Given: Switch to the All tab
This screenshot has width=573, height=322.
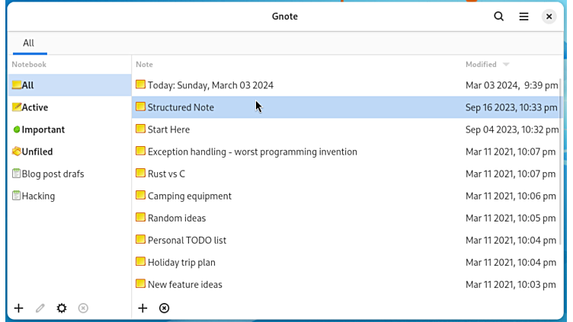Looking at the screenshot, I should point(28,43).
